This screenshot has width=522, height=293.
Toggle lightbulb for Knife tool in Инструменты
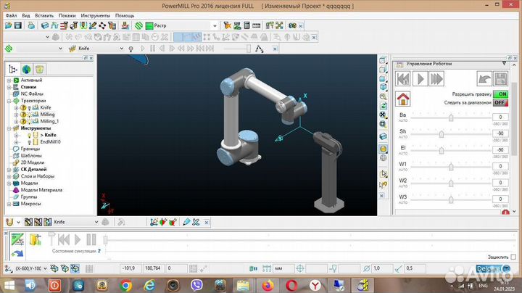point(29,135)
